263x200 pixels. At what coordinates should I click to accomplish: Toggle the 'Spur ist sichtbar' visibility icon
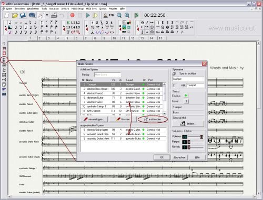(174, 73)
